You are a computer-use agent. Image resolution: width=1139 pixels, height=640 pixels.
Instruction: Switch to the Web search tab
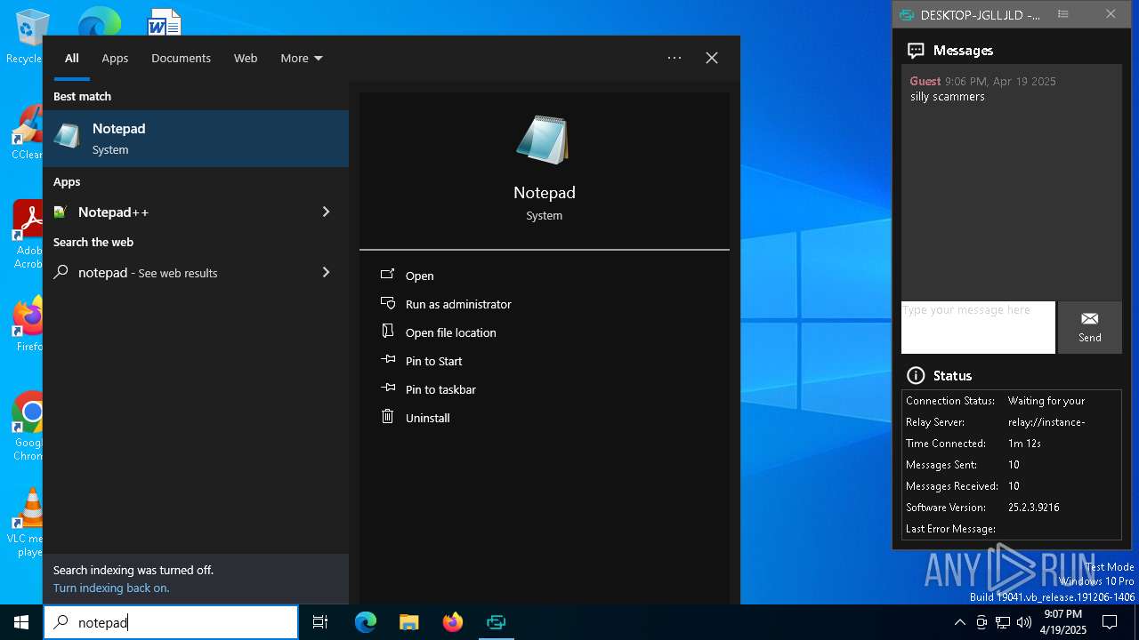tap(246, 58)
